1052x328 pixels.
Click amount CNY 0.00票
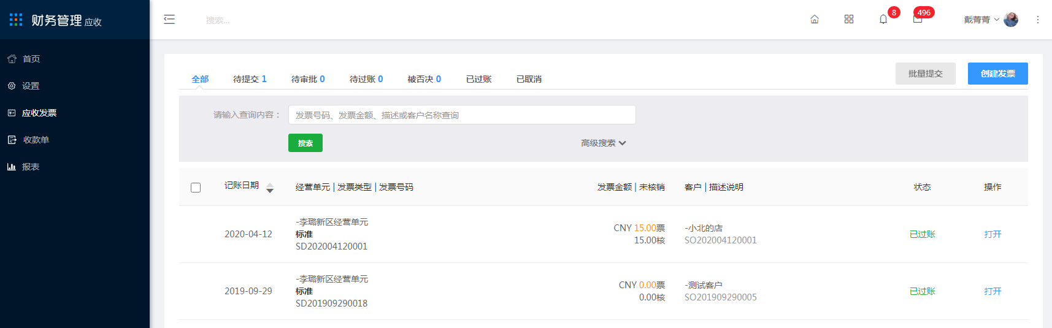642,285
